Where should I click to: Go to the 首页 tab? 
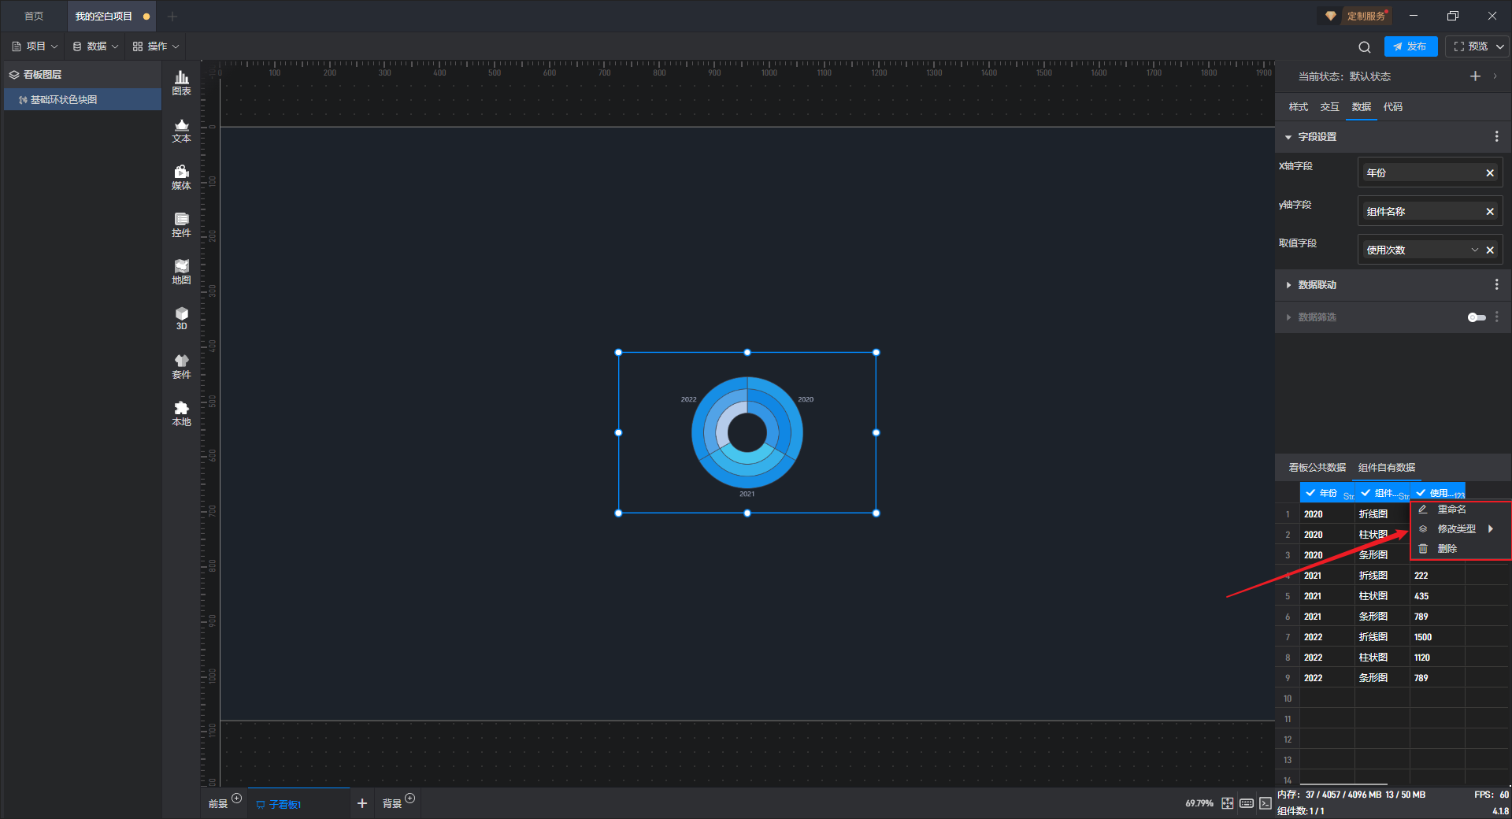point(34,16)
